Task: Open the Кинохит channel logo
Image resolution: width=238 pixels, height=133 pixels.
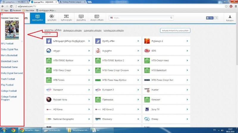Action: click(x=147, y=100)
